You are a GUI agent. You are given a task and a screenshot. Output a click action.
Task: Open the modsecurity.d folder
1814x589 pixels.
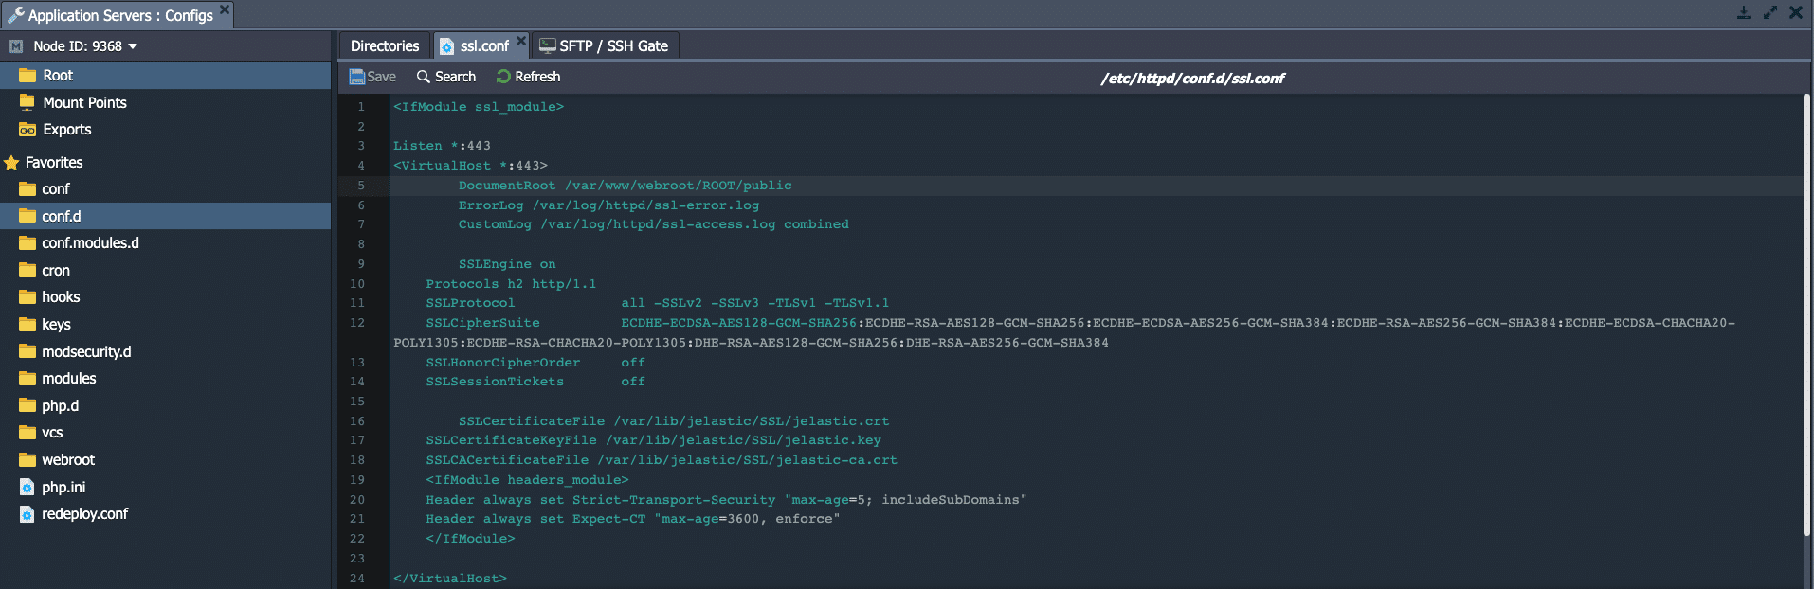click(86, 352)
